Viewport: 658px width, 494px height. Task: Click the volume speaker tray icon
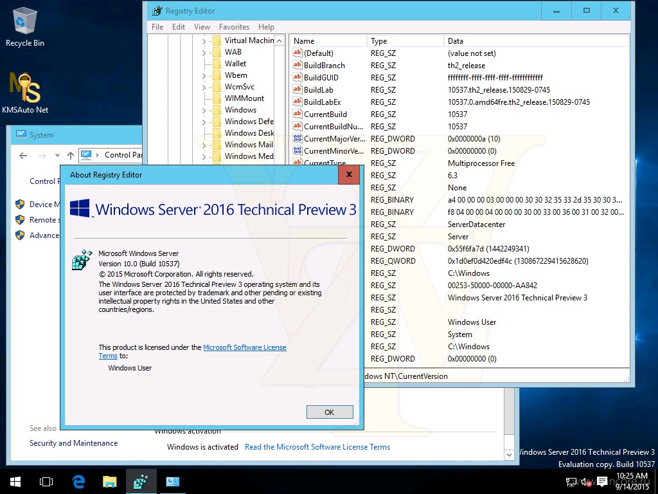click(586, 482)
